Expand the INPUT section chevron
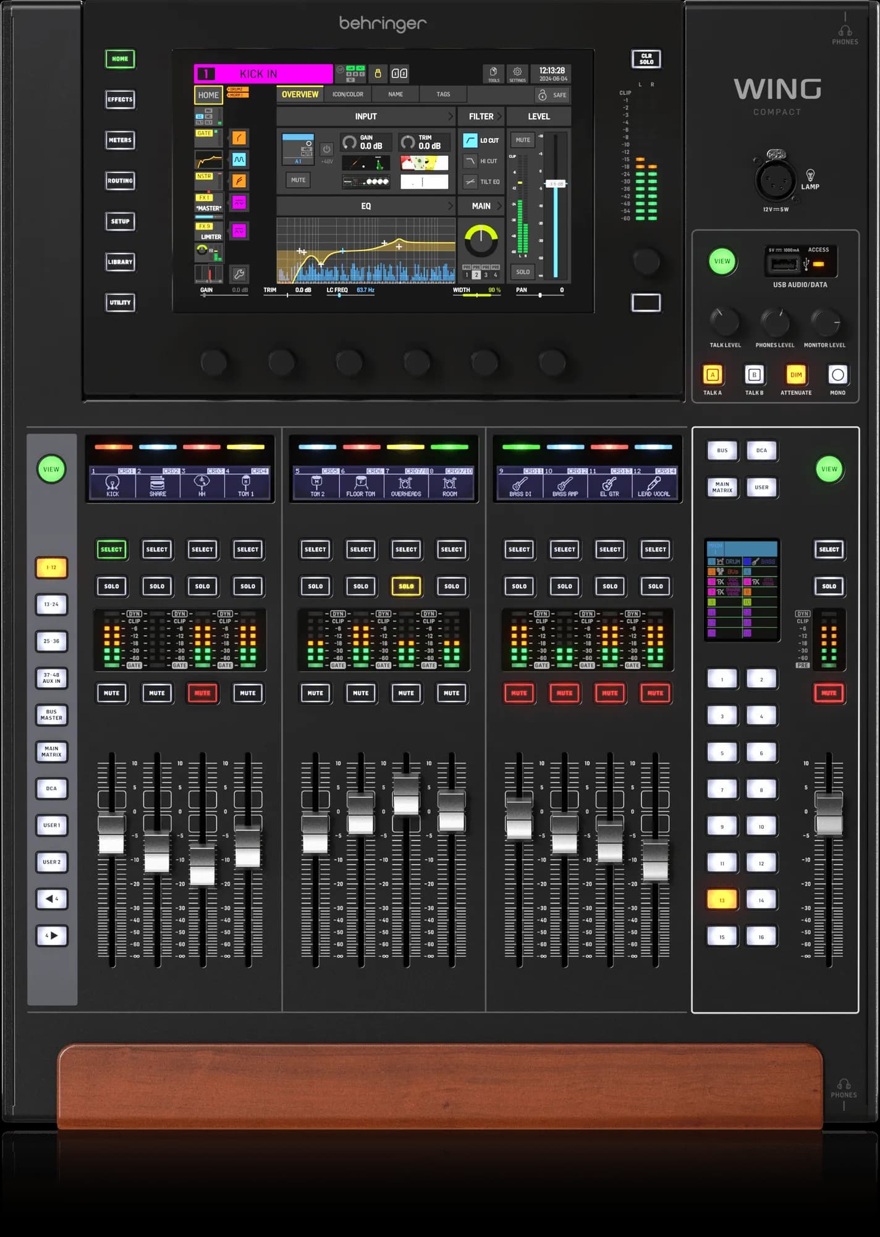Image resolution: width=880 pixels, height=1237 pixels. coord(450,116)
